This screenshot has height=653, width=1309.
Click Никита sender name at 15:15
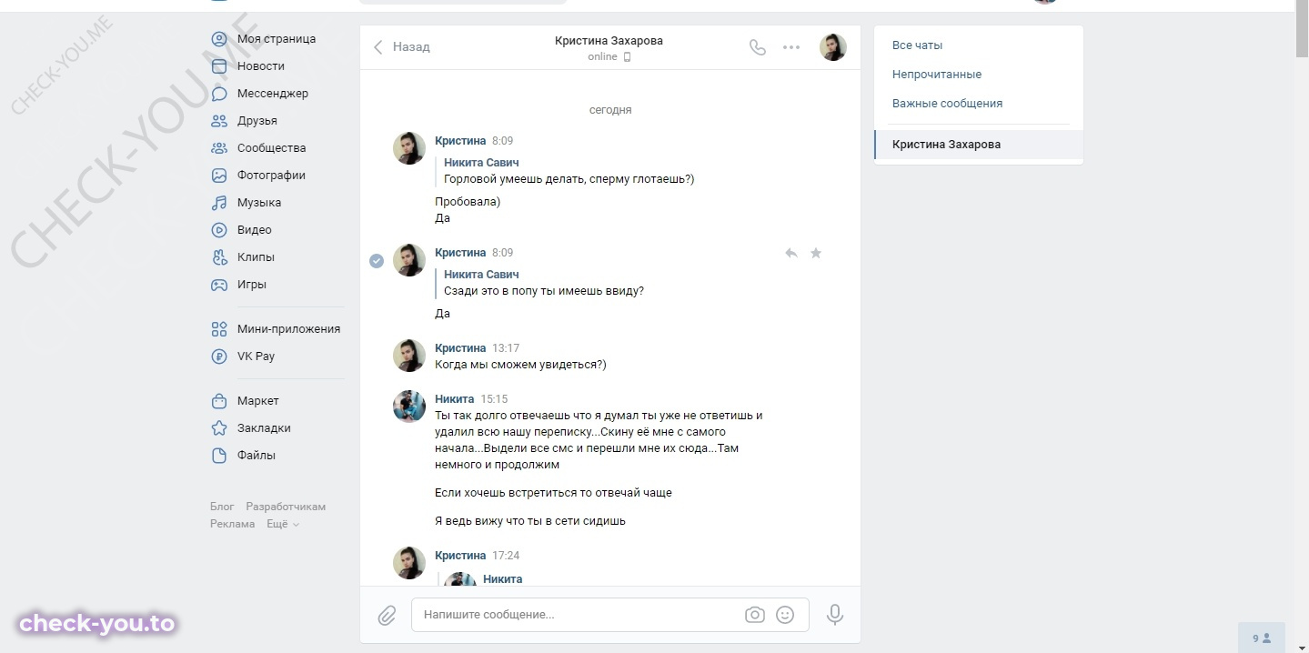(x=454, y=399)
